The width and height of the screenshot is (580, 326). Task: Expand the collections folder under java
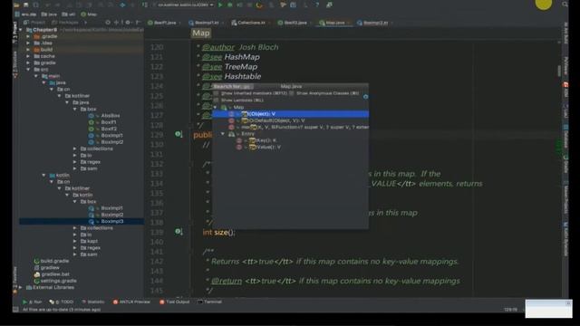pyautogui.click(x=75, y=149)
